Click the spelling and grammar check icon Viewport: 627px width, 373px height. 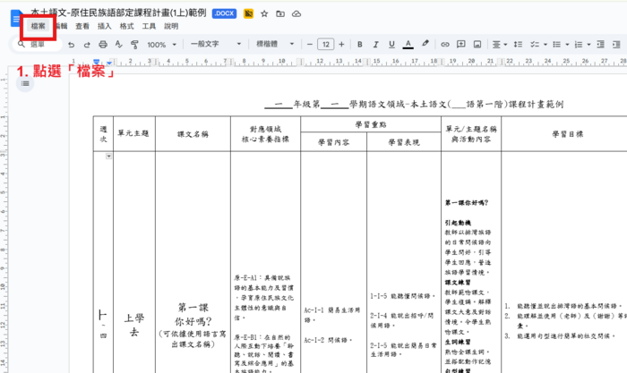click(x=118, y=44)
